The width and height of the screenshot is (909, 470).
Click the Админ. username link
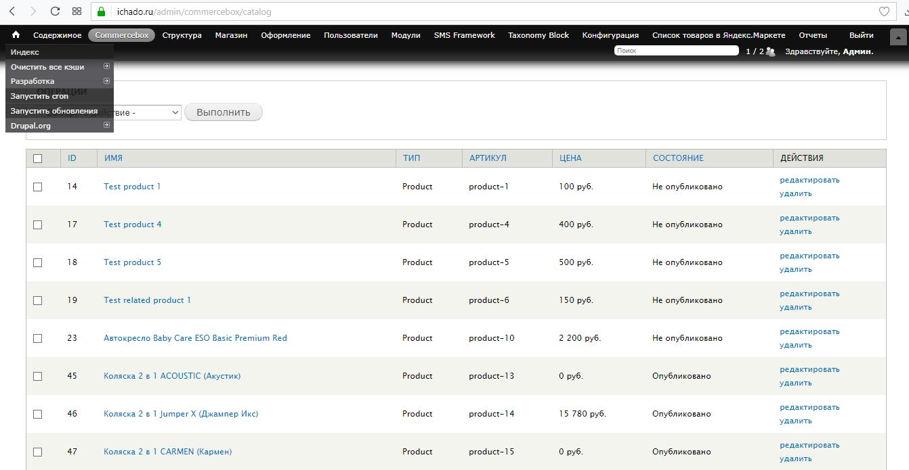(858, 51)
